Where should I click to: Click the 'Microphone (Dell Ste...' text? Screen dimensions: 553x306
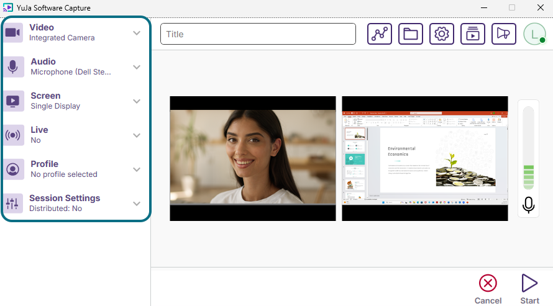[x=71, y=72]
